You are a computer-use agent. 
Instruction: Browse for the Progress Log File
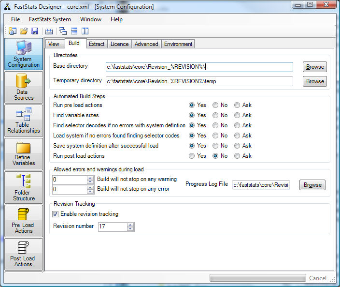click(x=312, y=185)
